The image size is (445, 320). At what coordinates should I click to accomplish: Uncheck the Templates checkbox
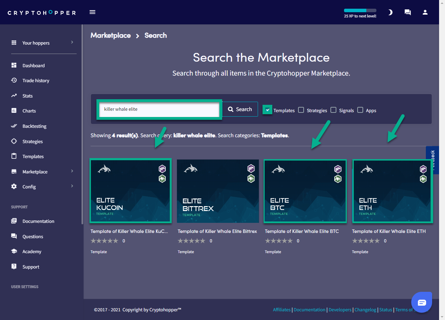[x=267, y=110]
